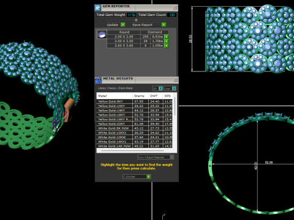Click green arrow for 3.60 X 3.60 row
The image size is (294, 220).
(x=167, y=46)
